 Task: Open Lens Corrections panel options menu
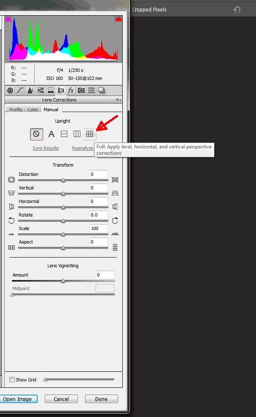(x=118, y=100)
